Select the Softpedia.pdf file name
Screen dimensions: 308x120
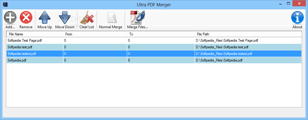(x=17, y=60)
